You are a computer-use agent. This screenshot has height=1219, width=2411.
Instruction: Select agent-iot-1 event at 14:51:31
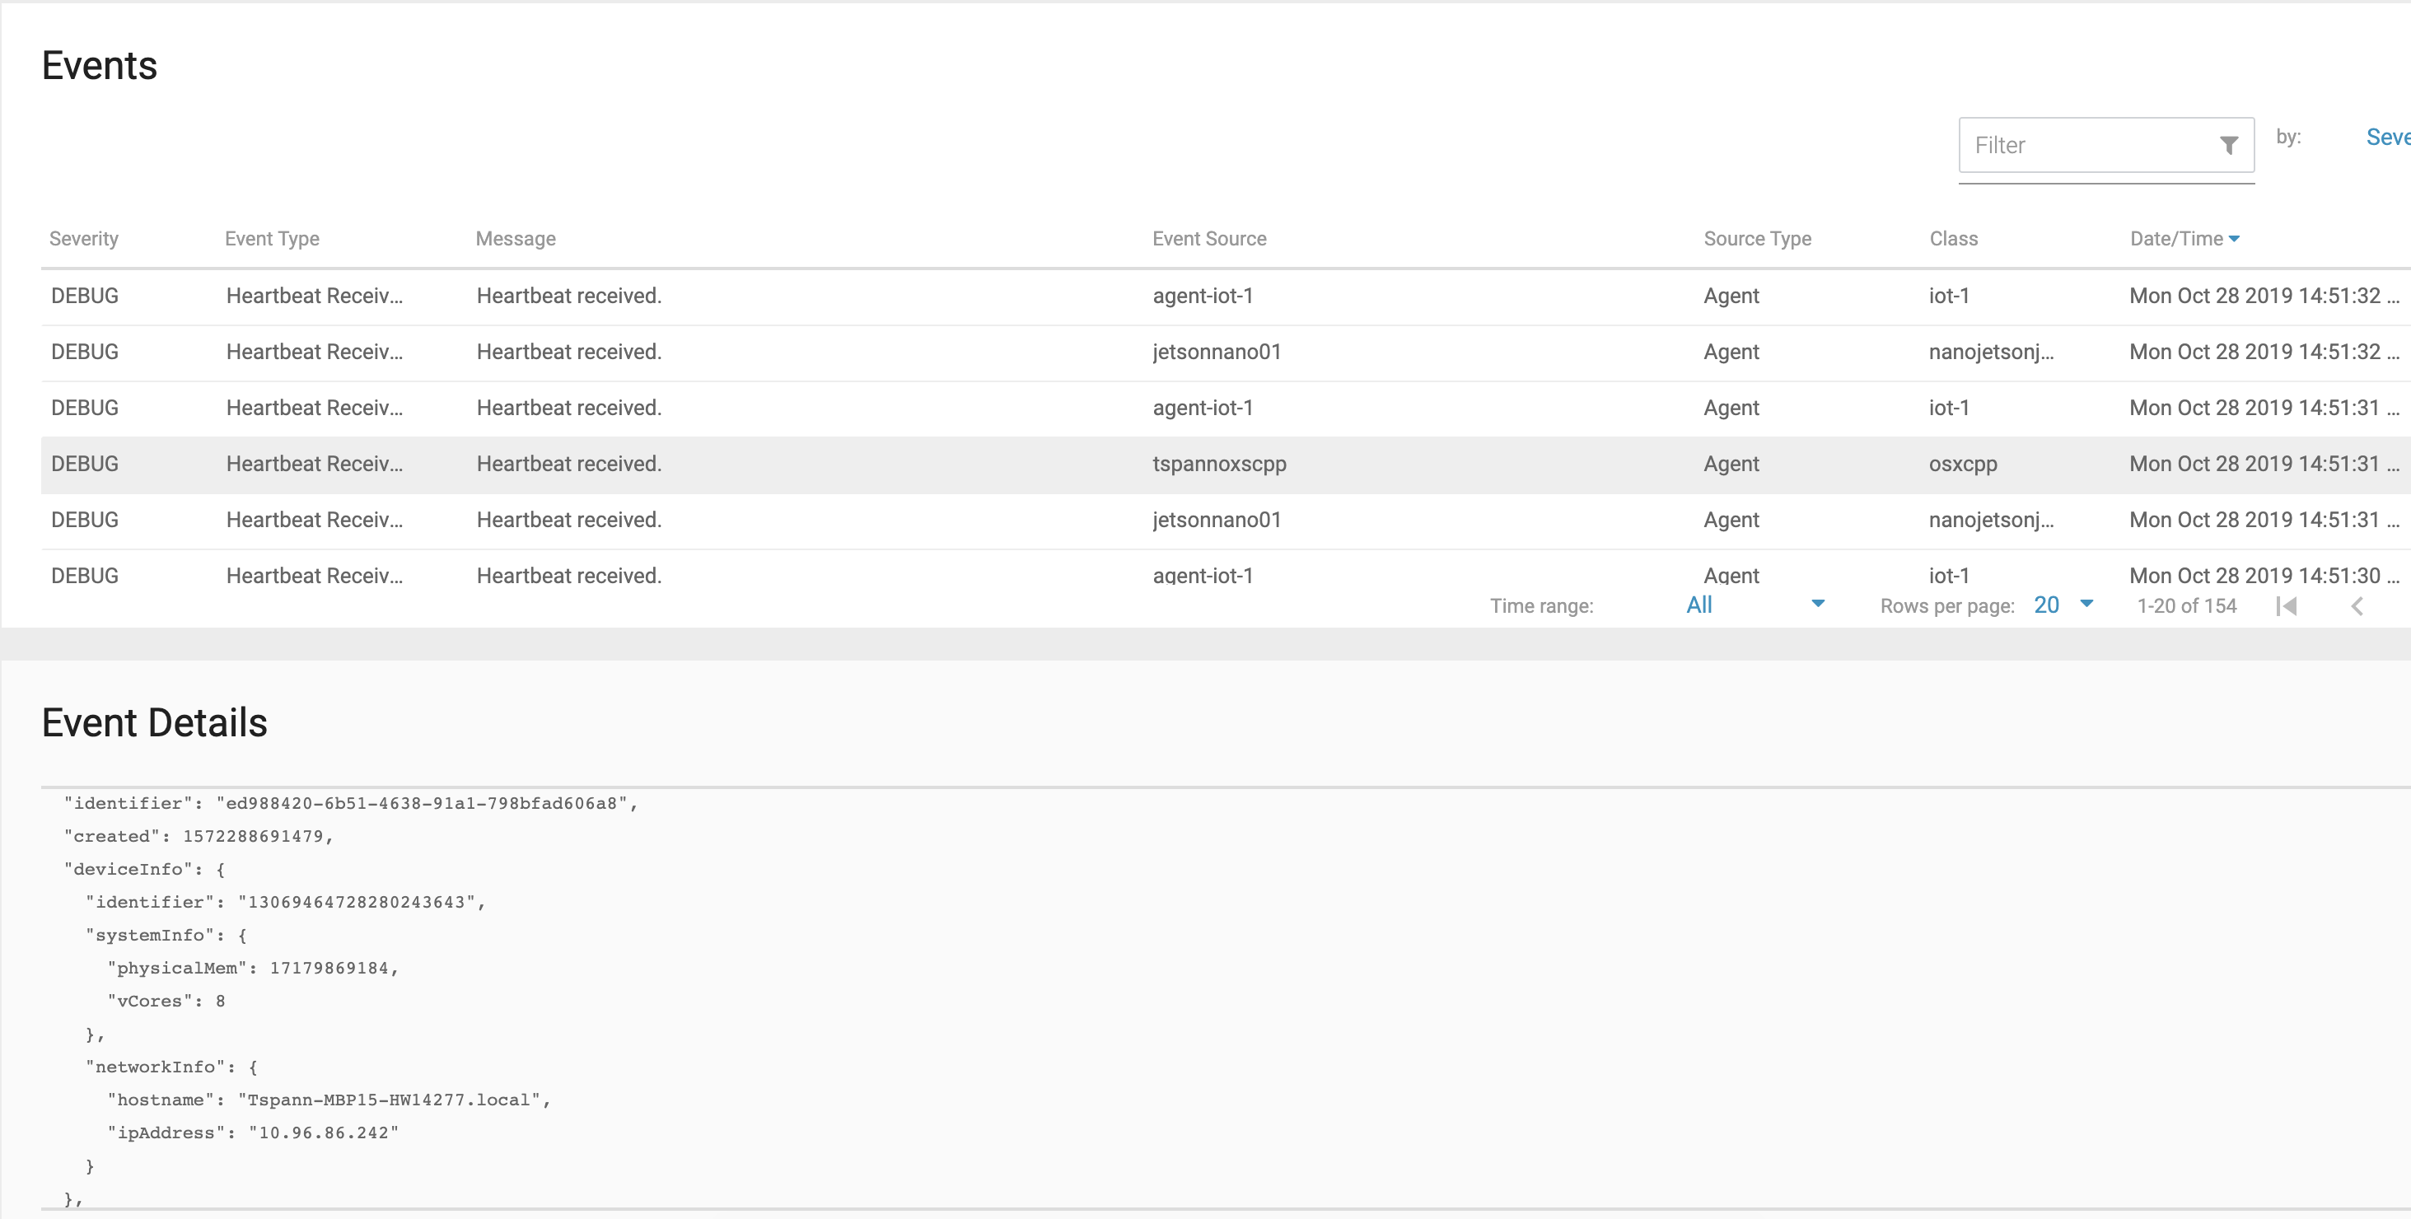(x=1203, y=408)
